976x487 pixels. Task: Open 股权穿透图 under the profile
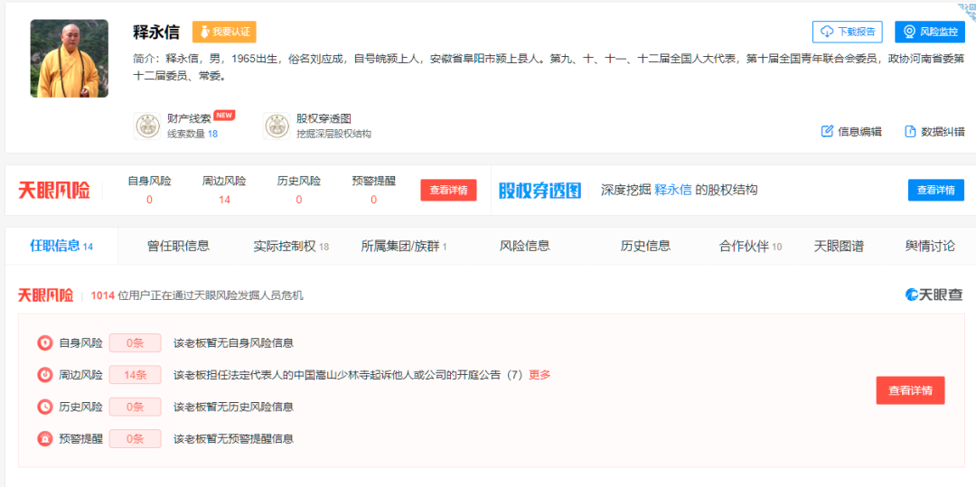(x=324, y=118)
